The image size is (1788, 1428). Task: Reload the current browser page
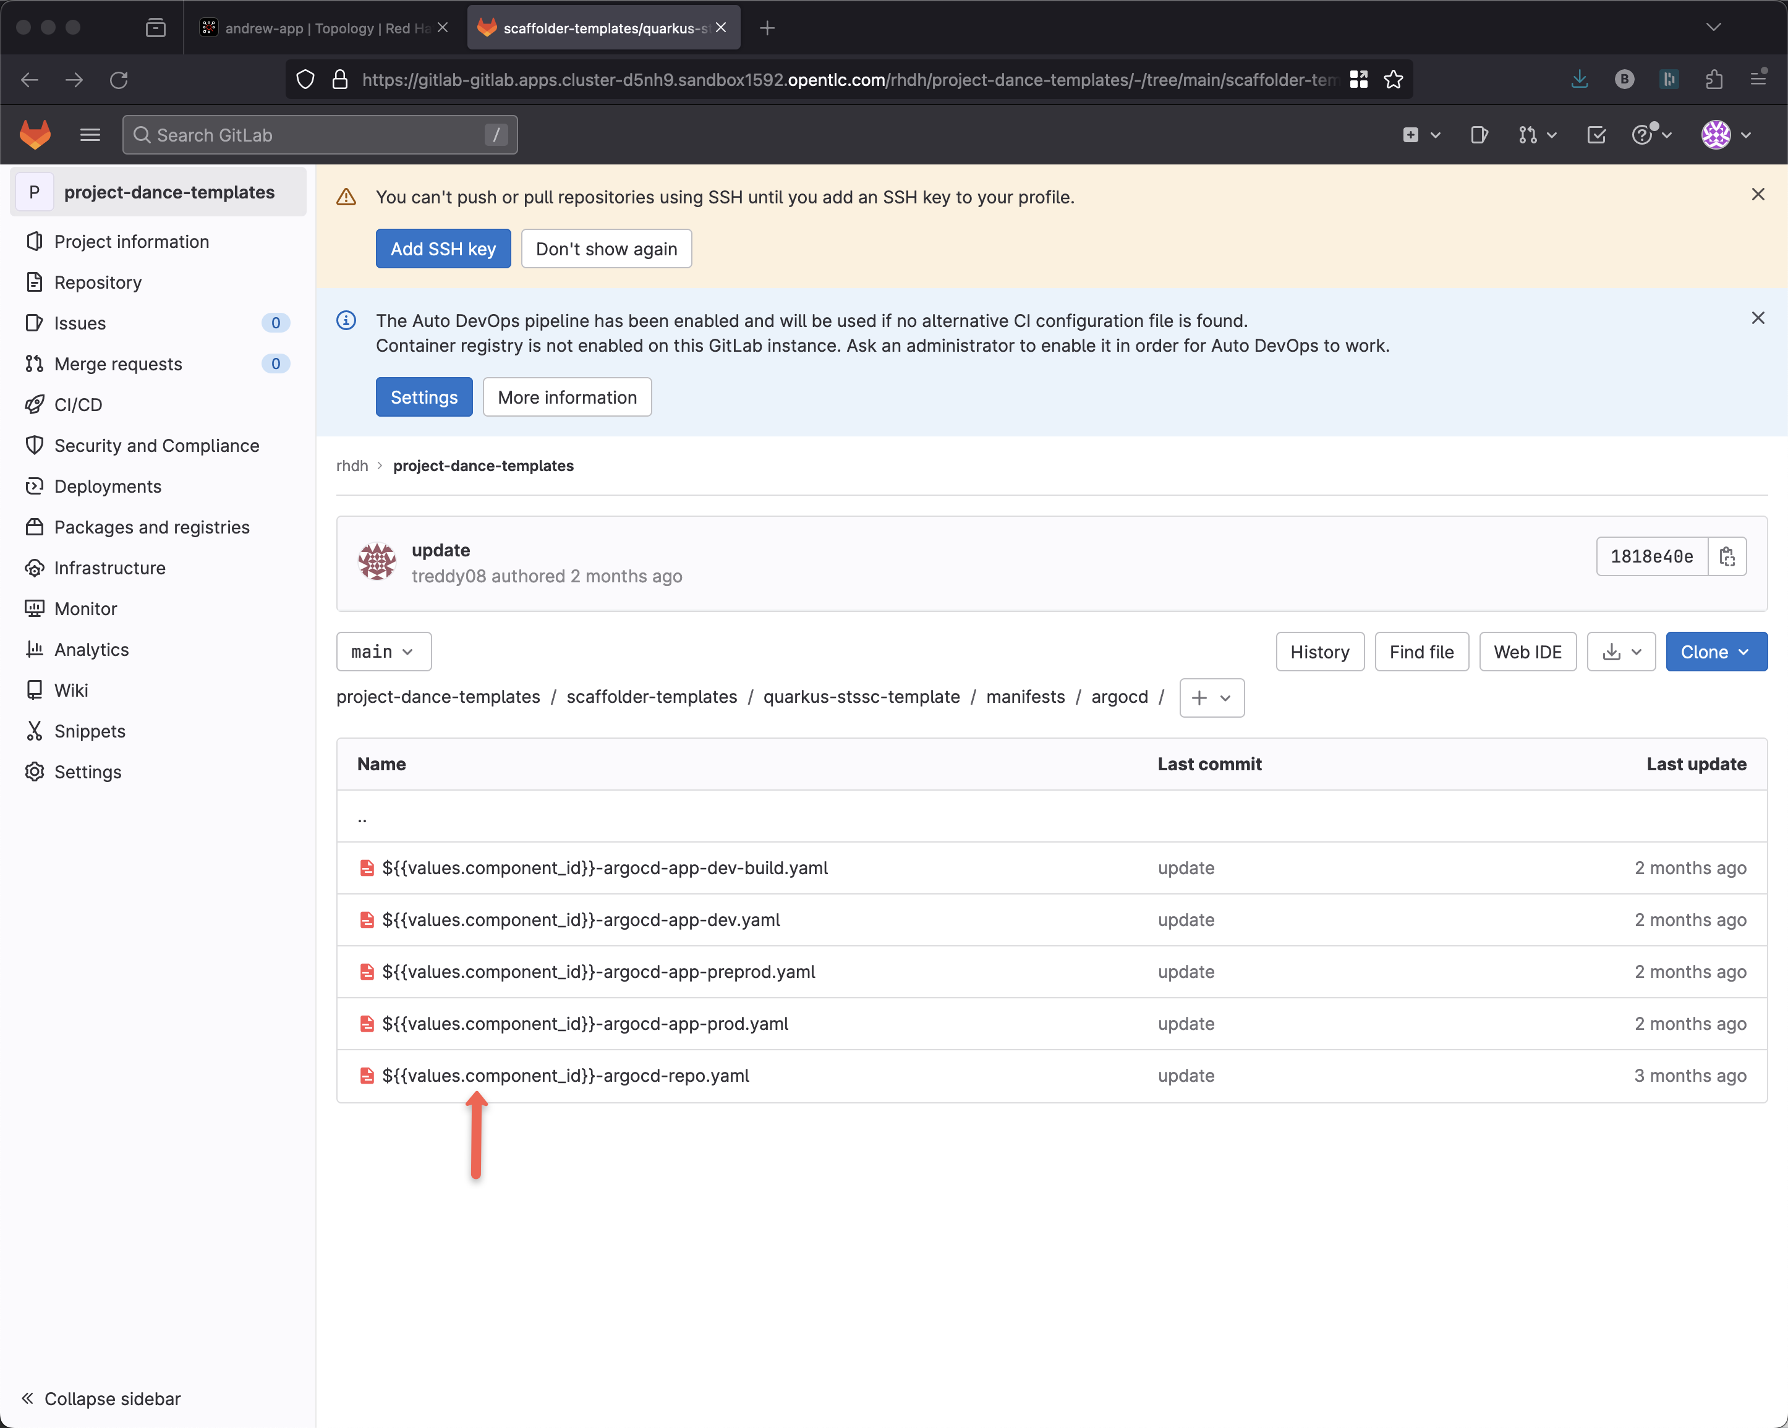(119, 80)
